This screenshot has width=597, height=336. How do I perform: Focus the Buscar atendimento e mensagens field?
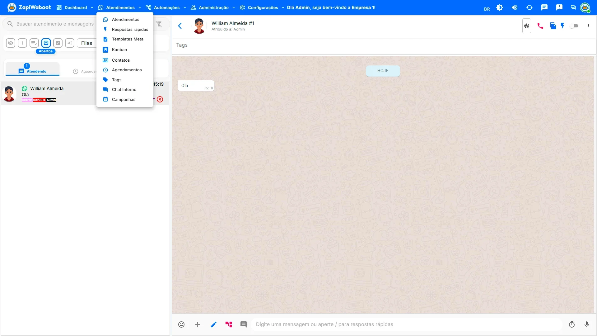coord(55,24)
